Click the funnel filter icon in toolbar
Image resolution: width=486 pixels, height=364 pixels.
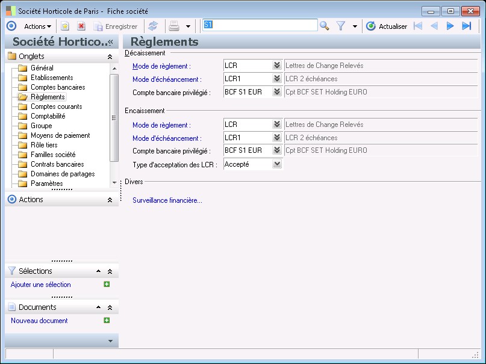341,26
